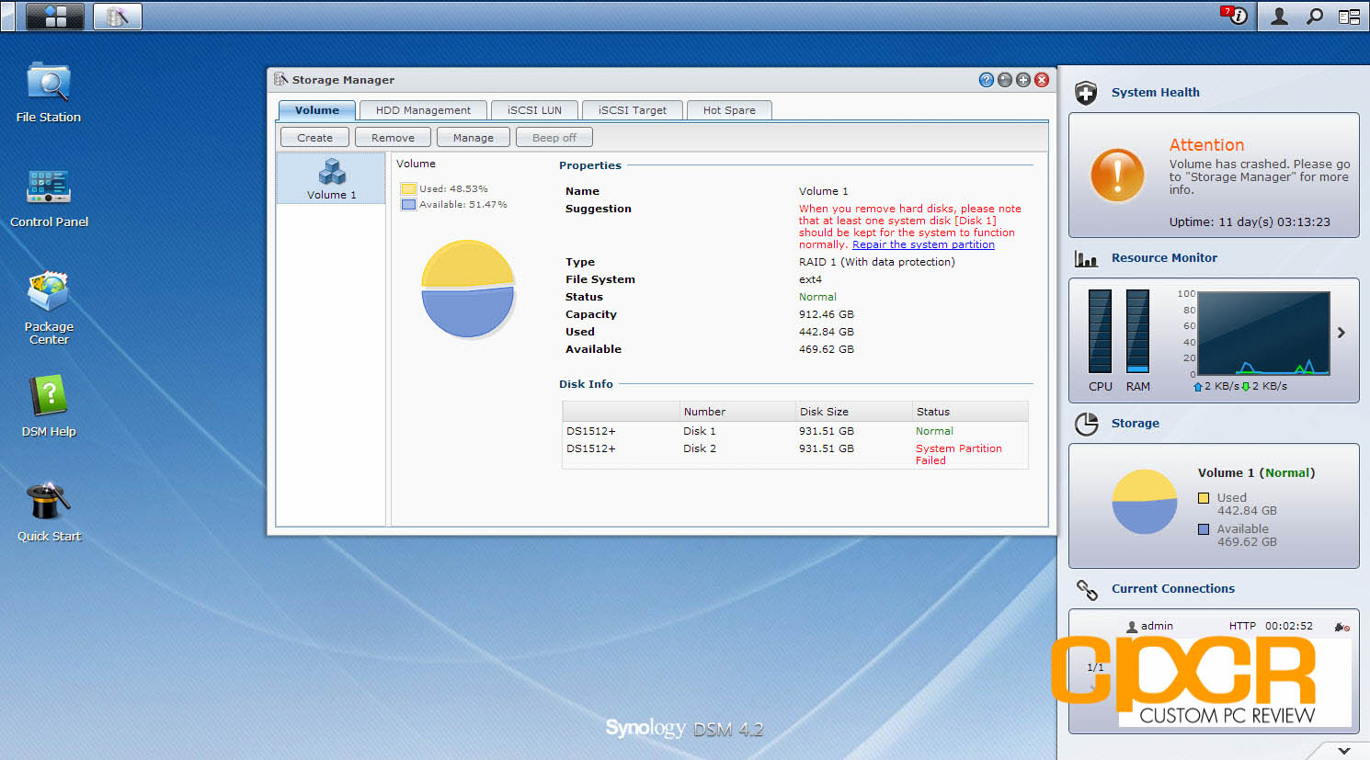Click the System Partition Failed status text

[958, 454]
